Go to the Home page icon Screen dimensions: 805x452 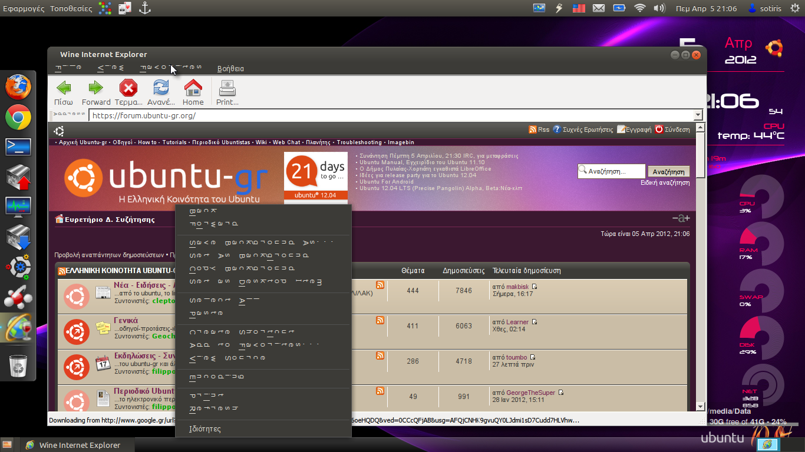pyautogui.click(x=193, y=89)
